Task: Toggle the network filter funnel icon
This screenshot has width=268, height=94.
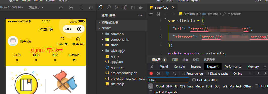Action: click(167, 73)
